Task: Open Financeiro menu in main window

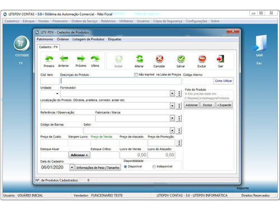Action: 60,21
